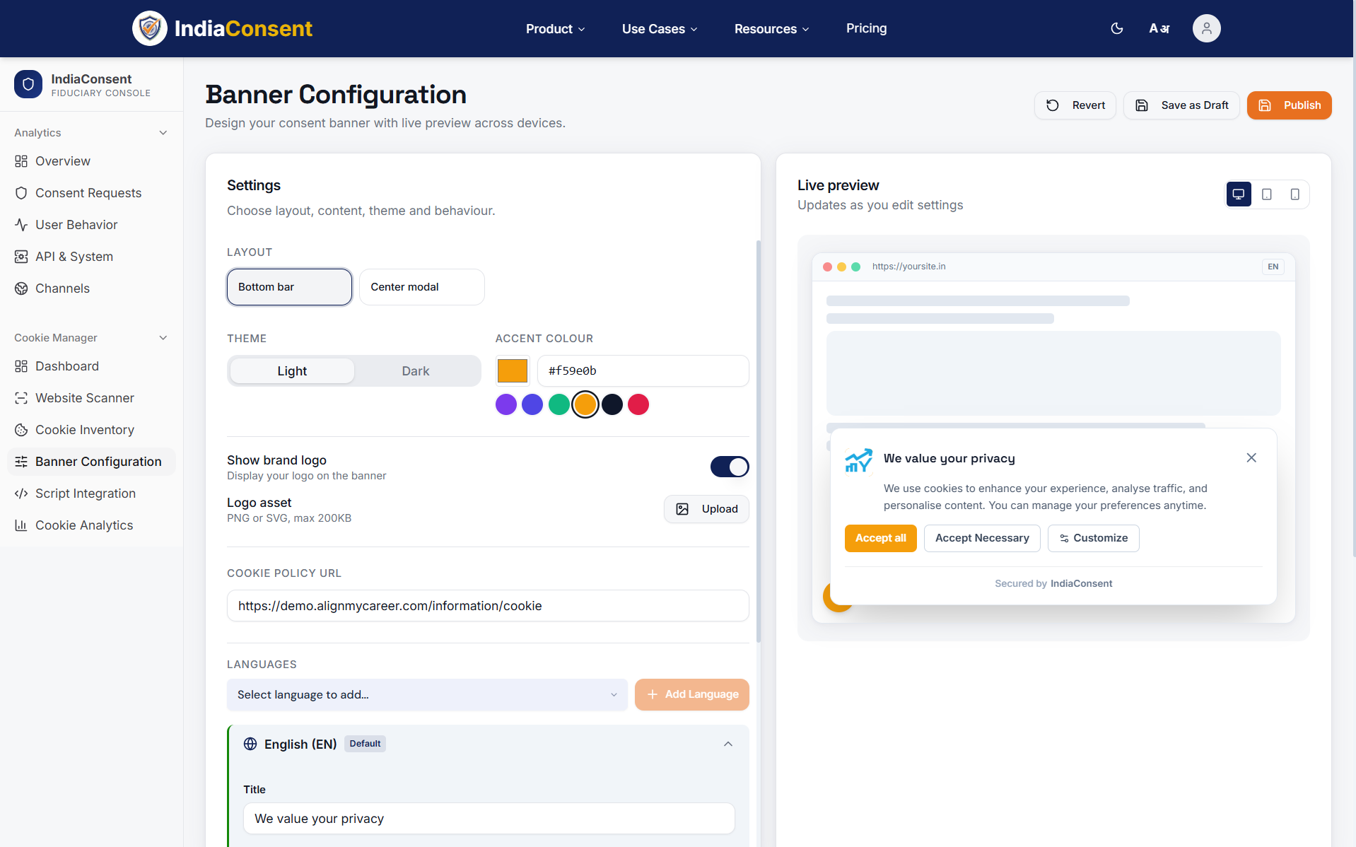Image resolution: width=1356 pixels, height=847 pixels.
Task: Click the User Behavior activity icon
Action: [21, 225]
